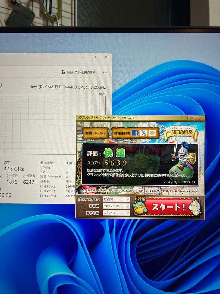The height and width of the screenshot is (294, 220).
Task: Click the green 快適 rating text
Action: 115,153
